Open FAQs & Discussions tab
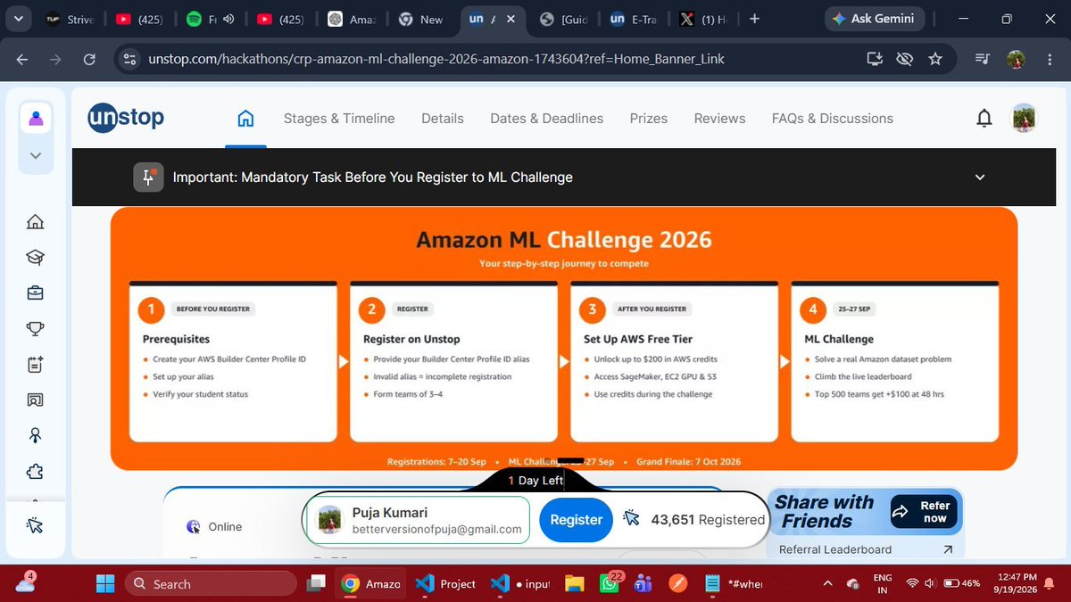This screenshot has width=1071, height=602. pos(833,119)
